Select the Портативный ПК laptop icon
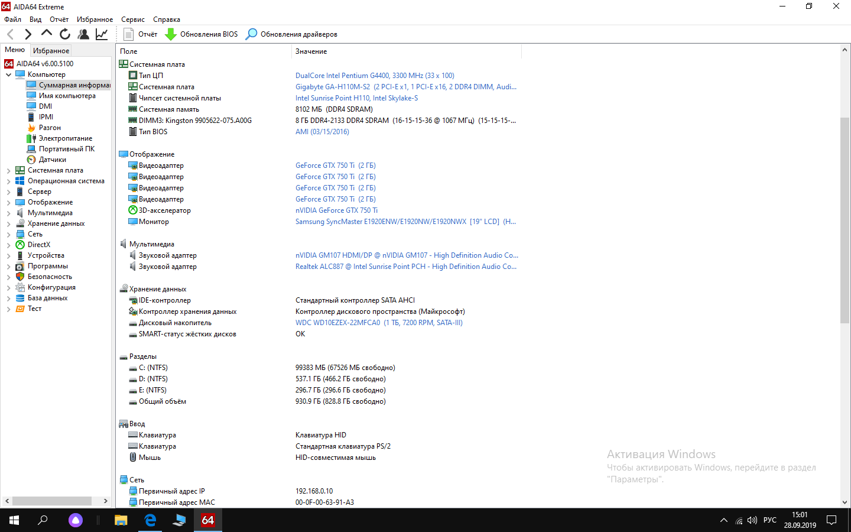Screen dimensions: 851x532 (x=31, y=149)
